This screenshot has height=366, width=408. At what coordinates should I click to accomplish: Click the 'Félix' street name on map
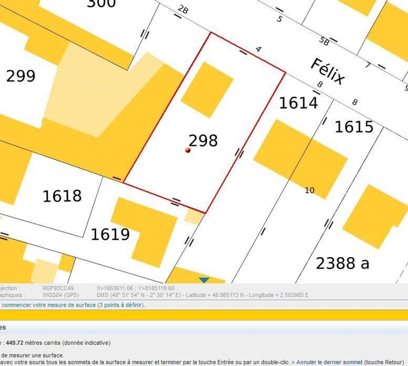coord(328,71)
